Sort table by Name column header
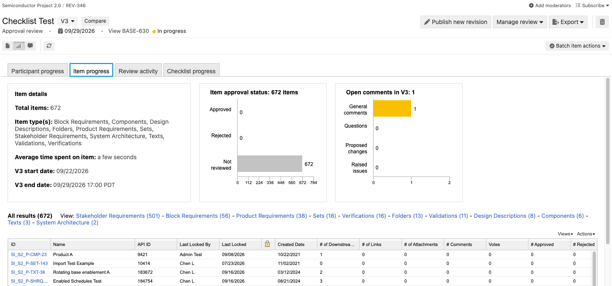612x286 pixels. point(93,244)
